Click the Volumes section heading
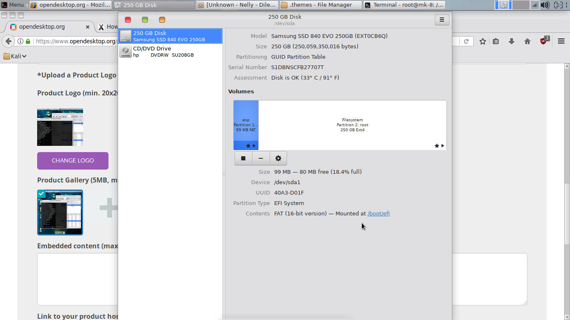This screenshot has height=320, width=570. click(241, 91)
